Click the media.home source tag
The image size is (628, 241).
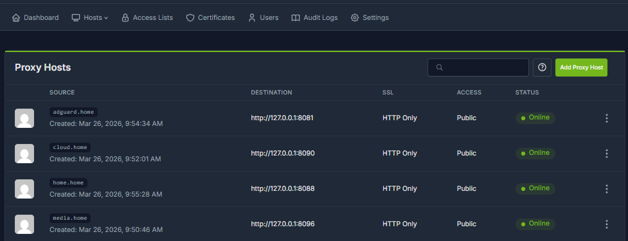(70, 218)
